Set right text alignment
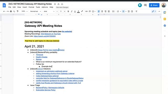This screenshot has width=168, height=94. [106, 11]
